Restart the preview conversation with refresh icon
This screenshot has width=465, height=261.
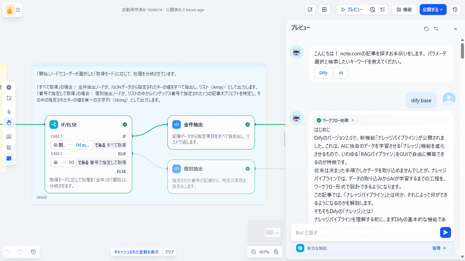coord(426,29)
